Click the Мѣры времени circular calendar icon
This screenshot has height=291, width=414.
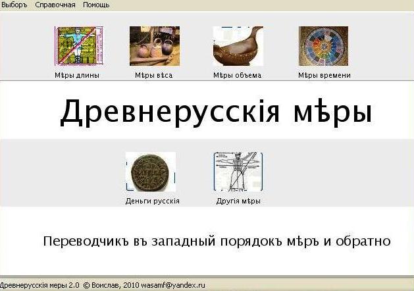(323, 46)
